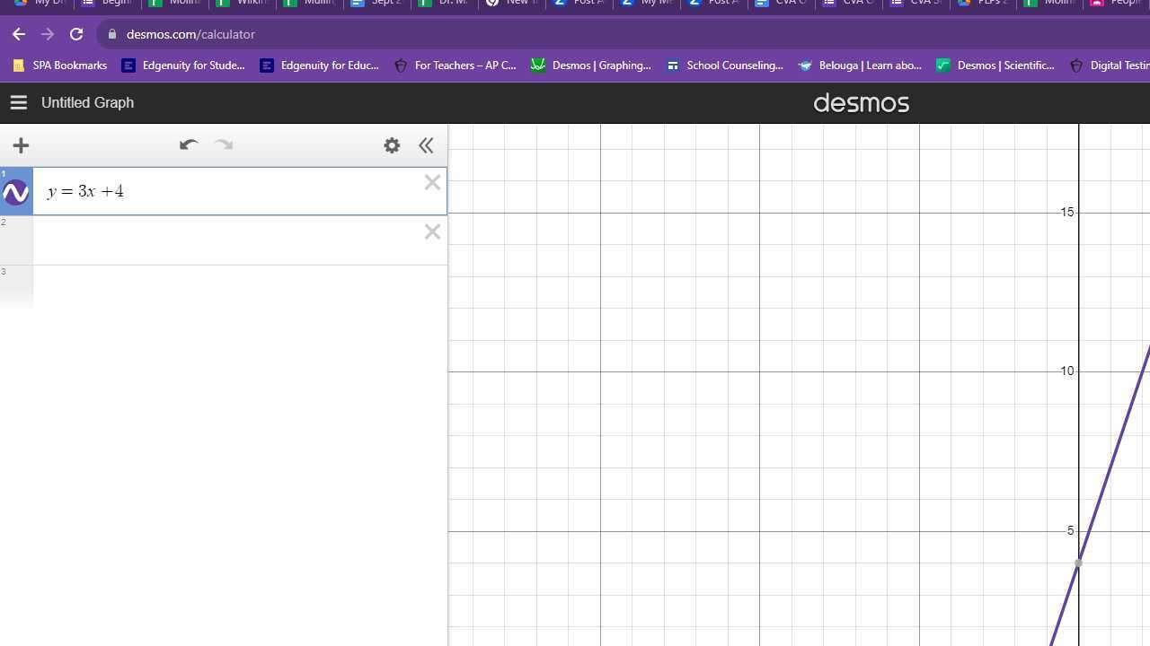Delete expression 1 with the X
Viewport: 1150px width, 646px height.
pyautogui.click(x=432, y=182)
